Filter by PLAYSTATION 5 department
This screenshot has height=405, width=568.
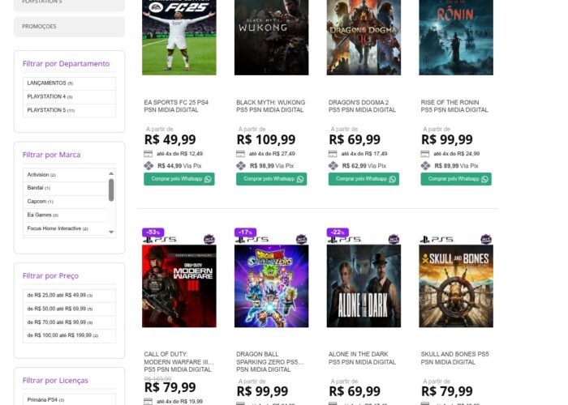pyautogui.click(x=51, y=110)
